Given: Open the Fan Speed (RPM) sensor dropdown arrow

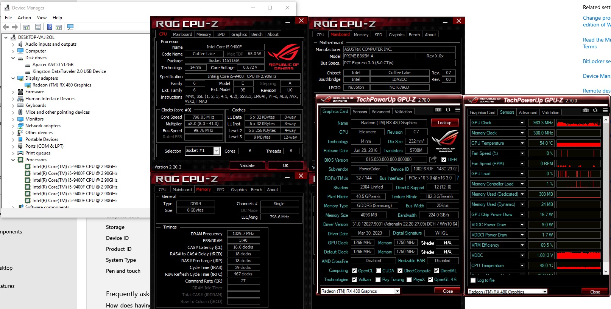Looking at the screenshot, I should click(522, 164).
